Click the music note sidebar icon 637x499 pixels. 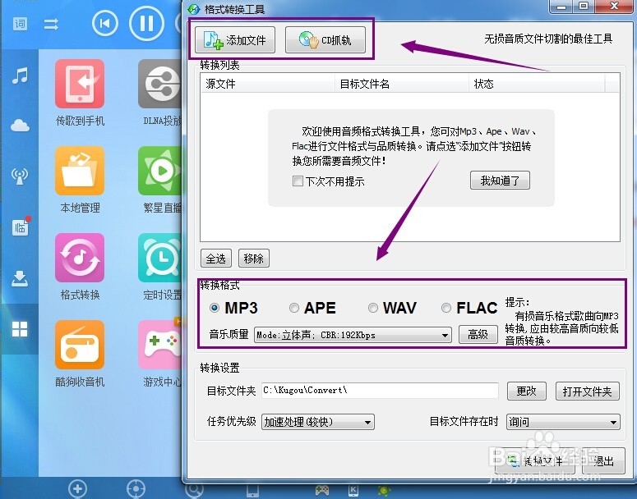(20, 76)
